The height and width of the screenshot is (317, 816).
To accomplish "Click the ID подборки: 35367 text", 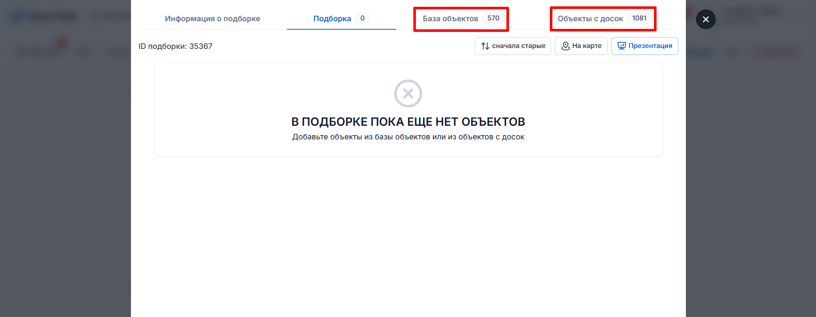I will (x=175, y=46).
